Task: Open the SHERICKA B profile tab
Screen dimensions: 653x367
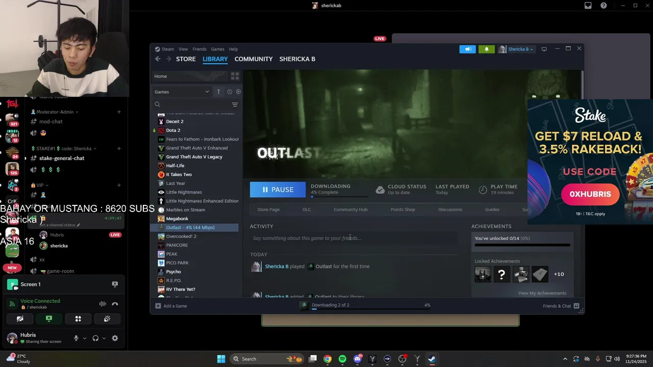Action: click(297, 59)
